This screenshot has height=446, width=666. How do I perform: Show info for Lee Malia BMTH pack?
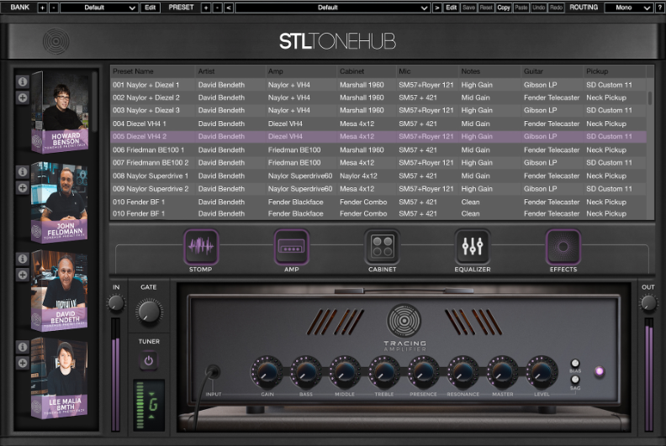coord(23,347)
